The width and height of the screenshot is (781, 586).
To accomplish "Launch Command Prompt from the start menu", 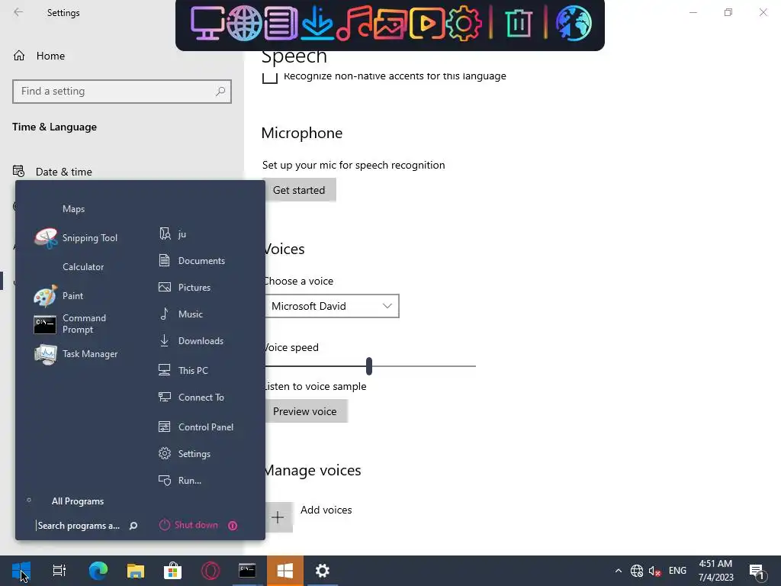I will click(x=69, y=324).
